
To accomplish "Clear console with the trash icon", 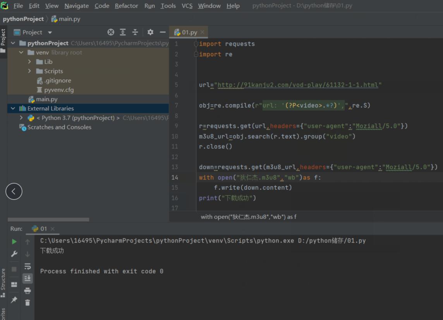I will [27, 303].
